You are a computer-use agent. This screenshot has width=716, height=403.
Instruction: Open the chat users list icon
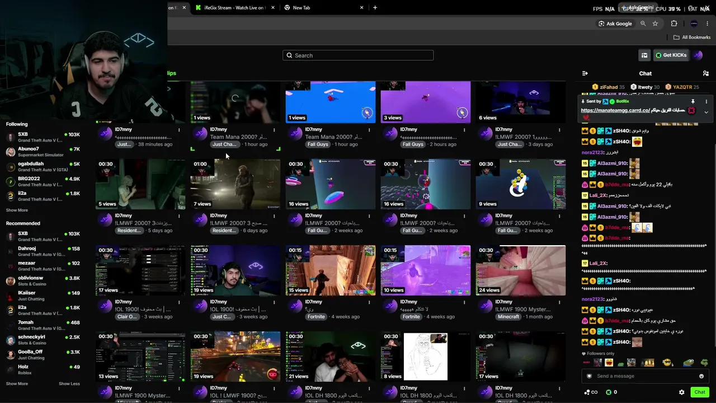point(705,73)
